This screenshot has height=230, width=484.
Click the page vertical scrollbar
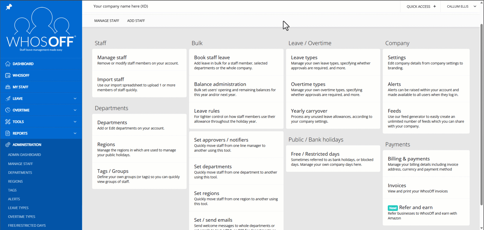click(481, 113)
